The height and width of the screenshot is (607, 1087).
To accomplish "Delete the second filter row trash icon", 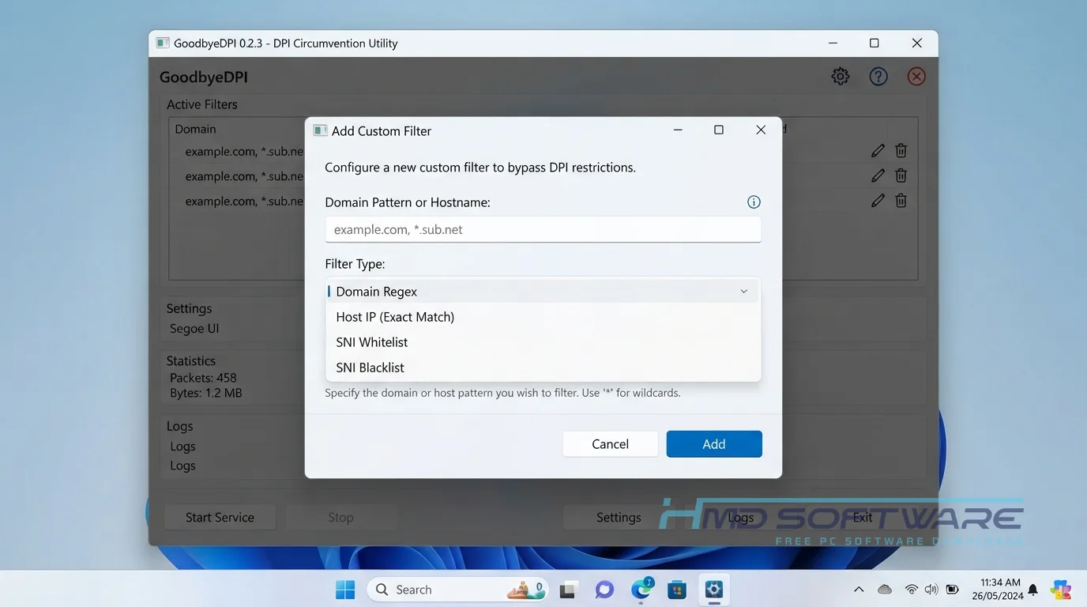I will coord(901,175).
